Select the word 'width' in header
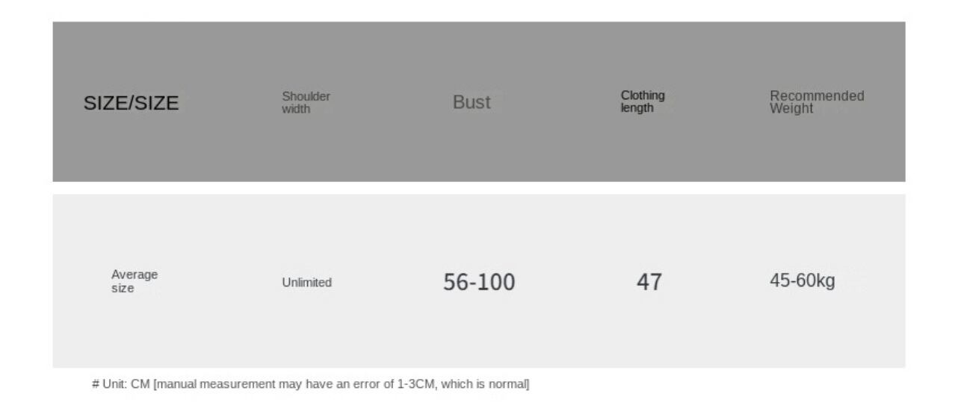964x420 pixels. [x=296, y=110]
